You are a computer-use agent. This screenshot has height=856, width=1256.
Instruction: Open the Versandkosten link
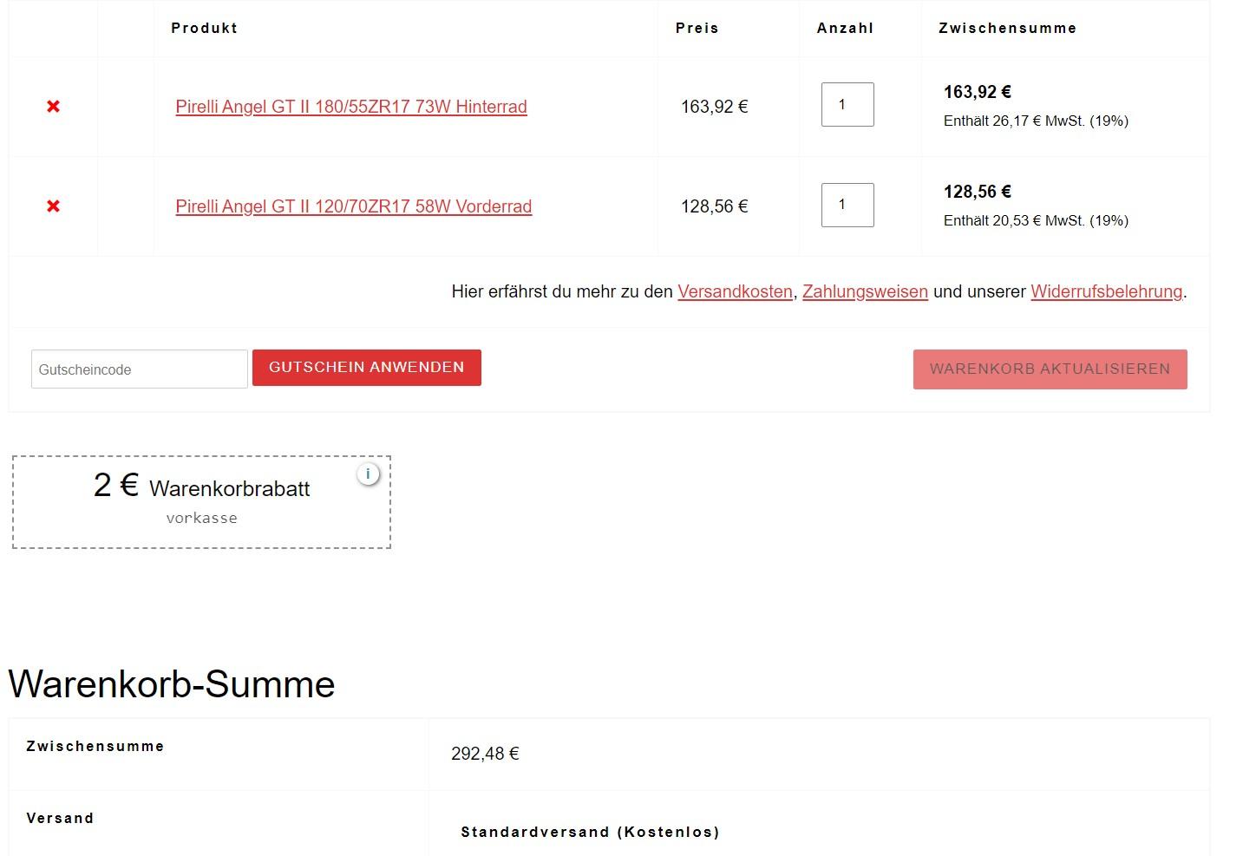point(736,292)
